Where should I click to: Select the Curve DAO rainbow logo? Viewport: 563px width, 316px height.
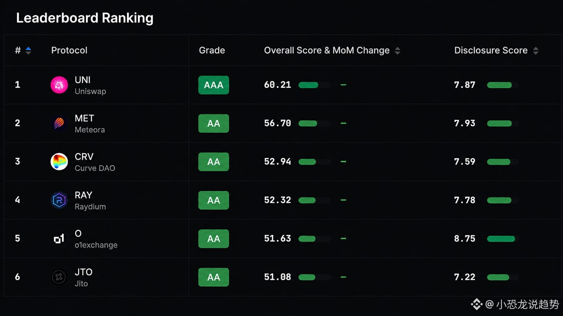[59, 162]
